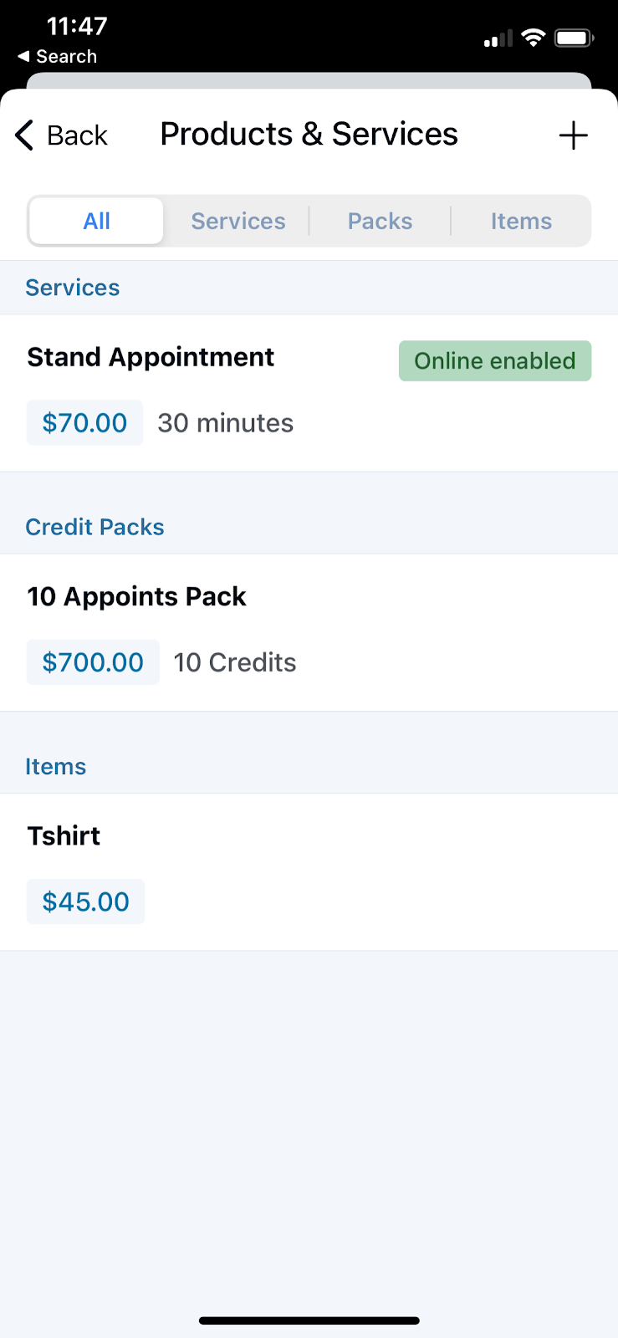
Task: Tap the cellular signal bars icon
Action: [498, 39]
